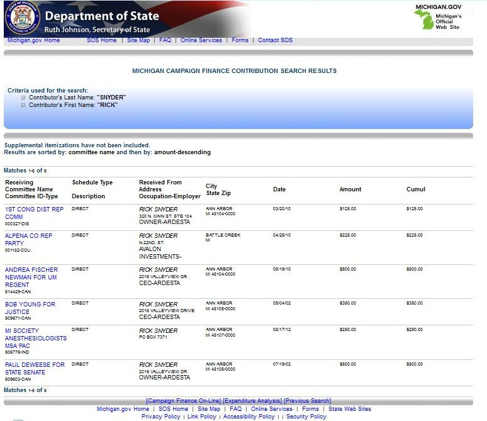Select the date 08/17/12 cell
Image resolution: width=487 pixels, height=421 pixels.
pyautogui.click(x=282, y=329)
